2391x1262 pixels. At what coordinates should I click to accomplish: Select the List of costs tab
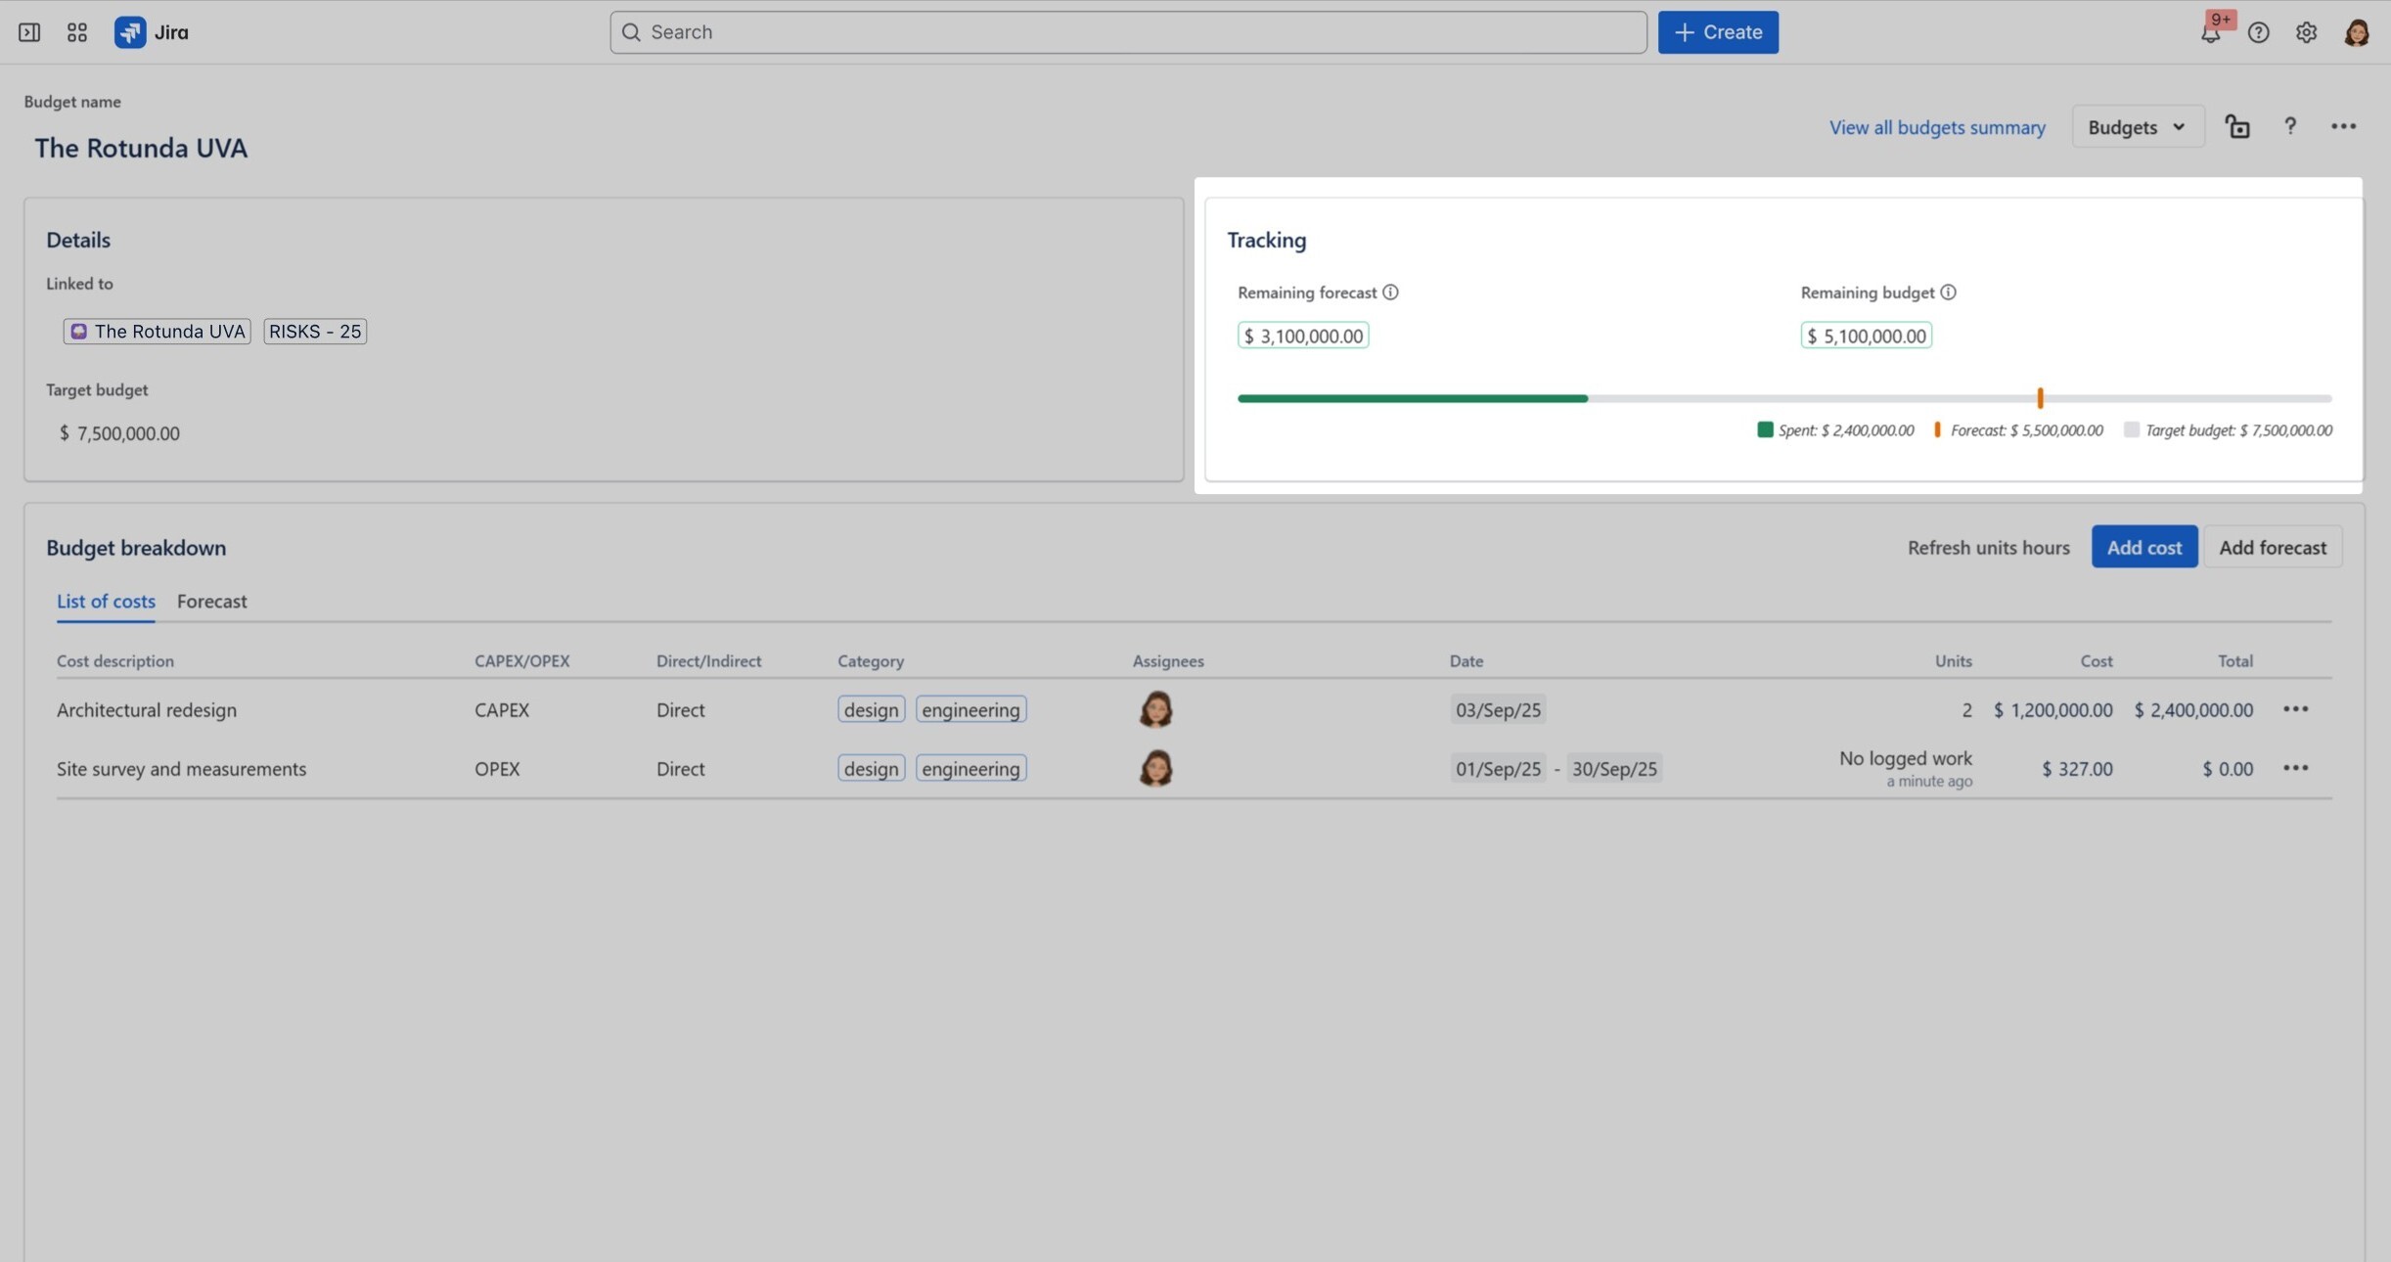click(105, 601)
